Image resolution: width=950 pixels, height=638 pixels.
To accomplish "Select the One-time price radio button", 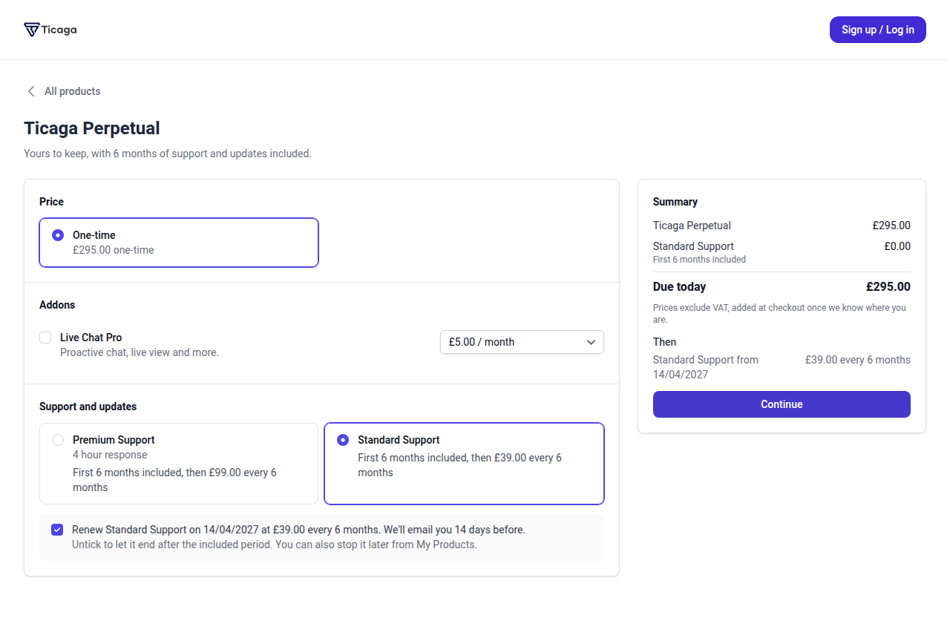I will click(x=58, y=235).
